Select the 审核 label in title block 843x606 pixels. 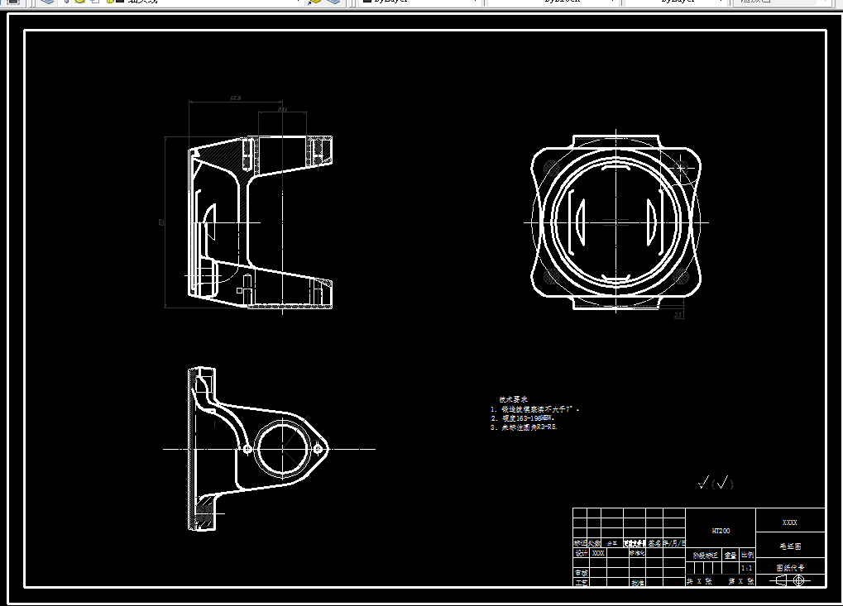(582, 573)
